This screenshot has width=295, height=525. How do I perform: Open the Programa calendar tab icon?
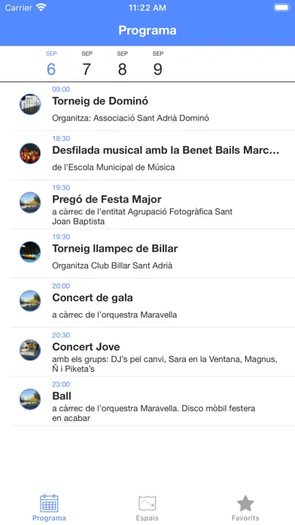(49, 503)
